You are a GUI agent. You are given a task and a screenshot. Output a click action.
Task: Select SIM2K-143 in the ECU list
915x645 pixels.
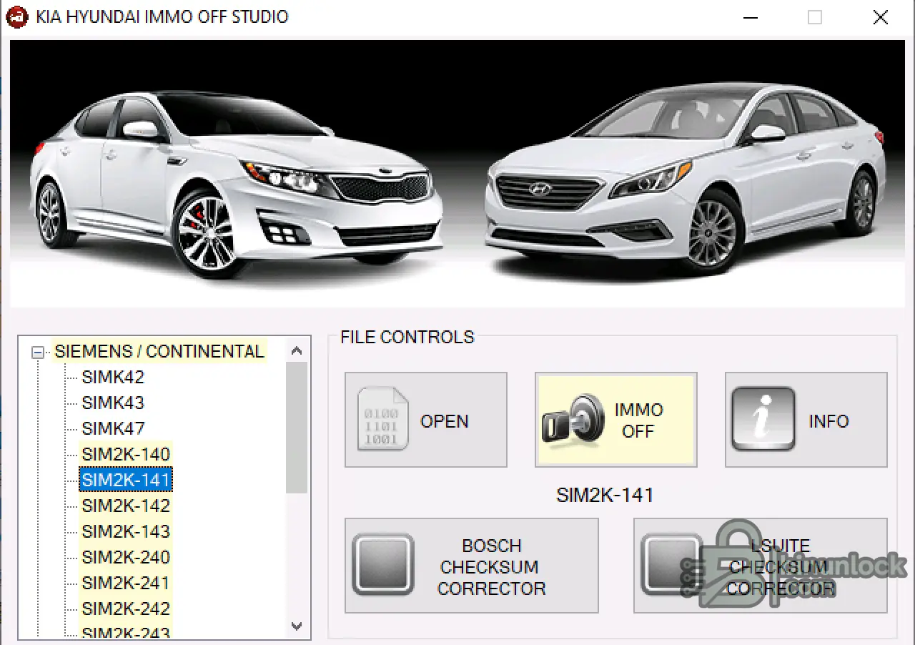(x=126, y=531)
